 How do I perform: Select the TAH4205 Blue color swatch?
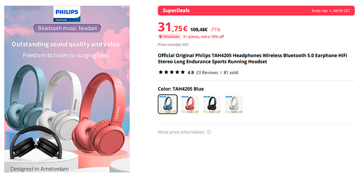[168, 104]
